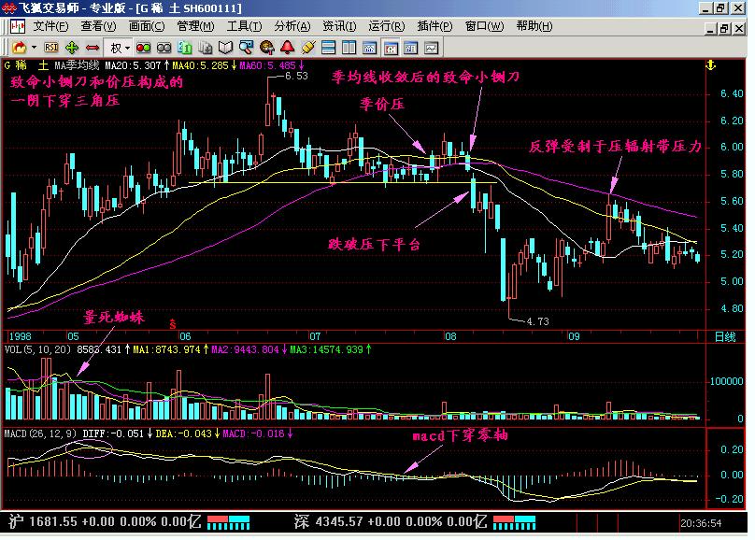Click the VOL(5,10,20) indicator label
Image resolution: width=755 pixels, height=540 pixels.
pyautogui.click(x=37, y=349)
